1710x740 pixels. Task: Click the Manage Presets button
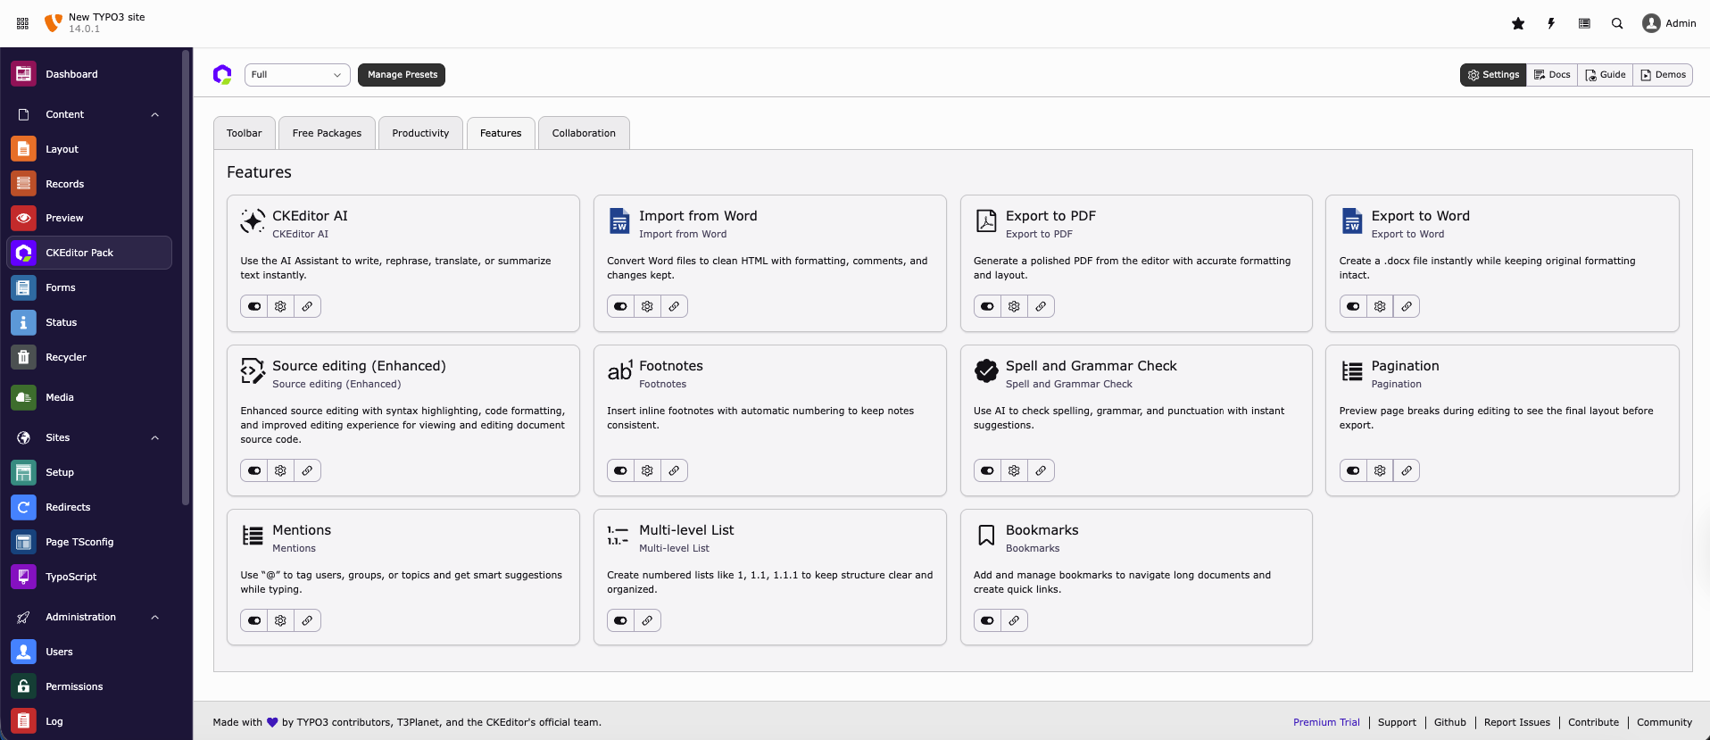click(x=402, y=75)
